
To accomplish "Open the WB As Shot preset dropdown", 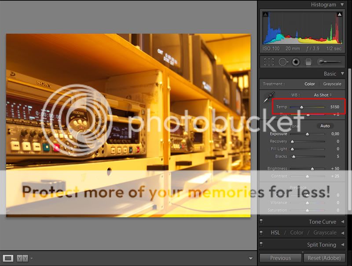I will coord(323,95).
